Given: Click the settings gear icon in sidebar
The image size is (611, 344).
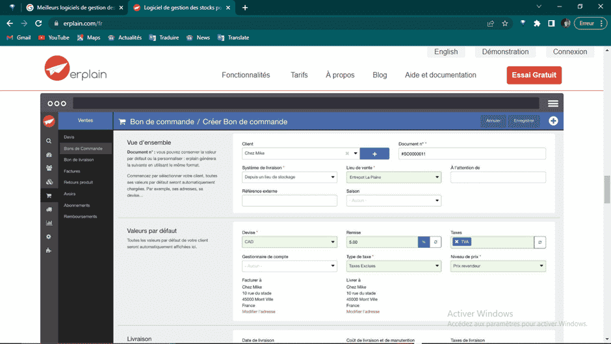Looking at the screenshot, I should 49,237.
